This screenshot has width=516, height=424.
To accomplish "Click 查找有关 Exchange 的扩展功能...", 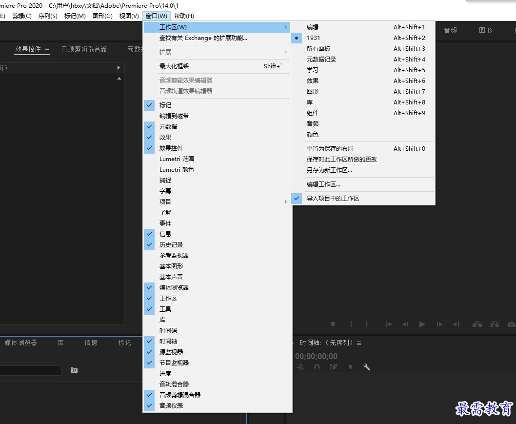I will click(x=217, y=38).
